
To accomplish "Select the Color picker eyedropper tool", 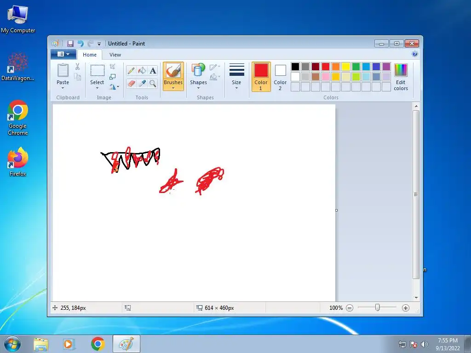I will pos(142,84).
